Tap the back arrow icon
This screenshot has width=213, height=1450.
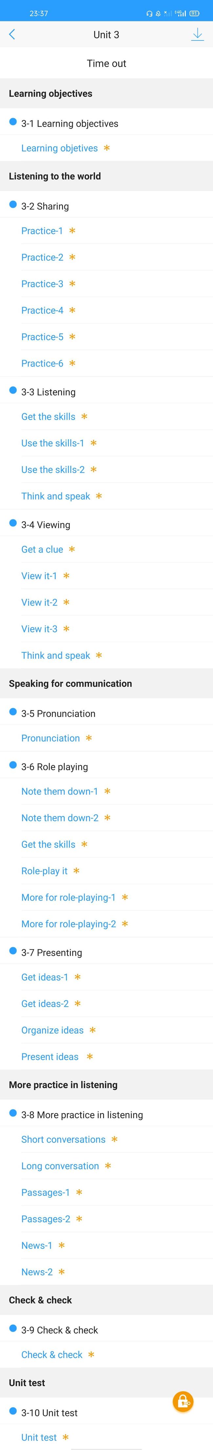[12, 34]
